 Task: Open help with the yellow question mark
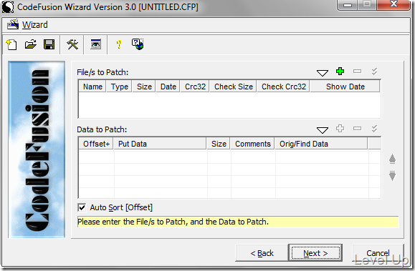(119, 44)
